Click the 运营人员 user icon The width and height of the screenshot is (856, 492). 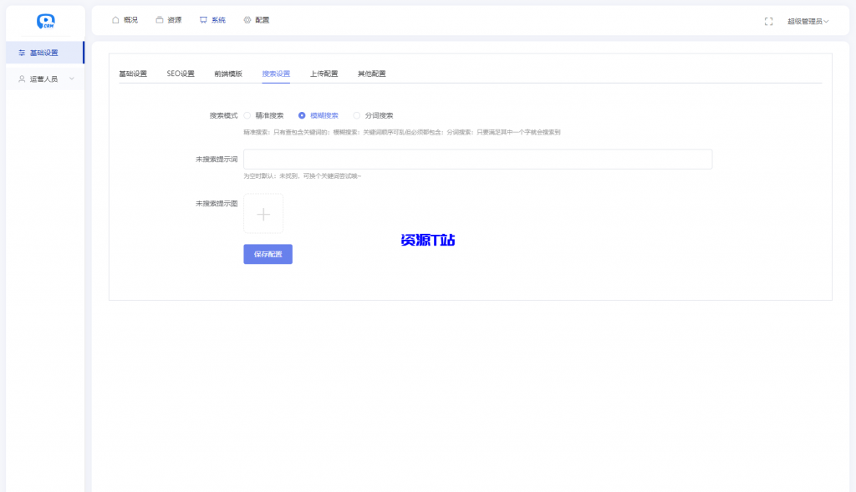[21, 79]
